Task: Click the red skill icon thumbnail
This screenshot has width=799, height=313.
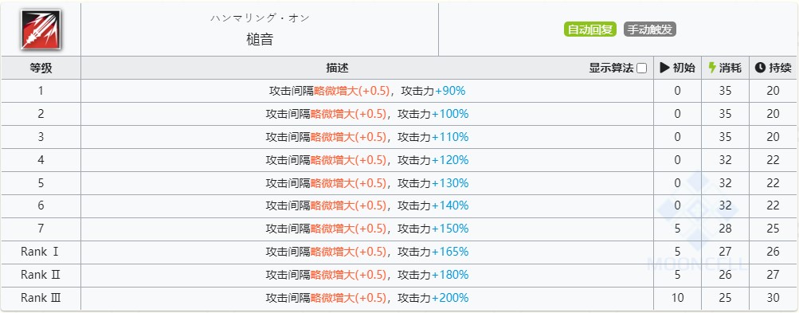Action: pos(41,29)
